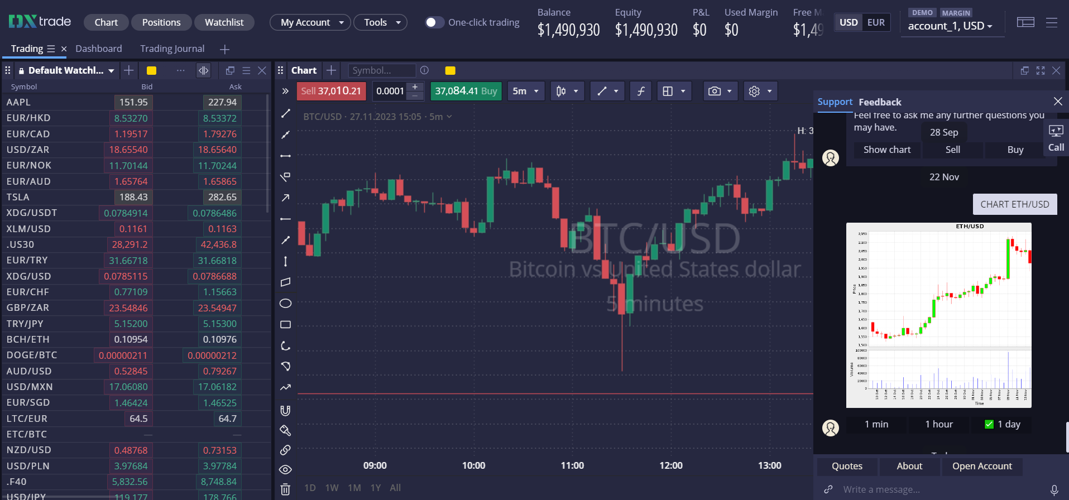This screenshot has width=1069, height=500.
Task: Switch to the Trading Journal tab
Action: 172,49
